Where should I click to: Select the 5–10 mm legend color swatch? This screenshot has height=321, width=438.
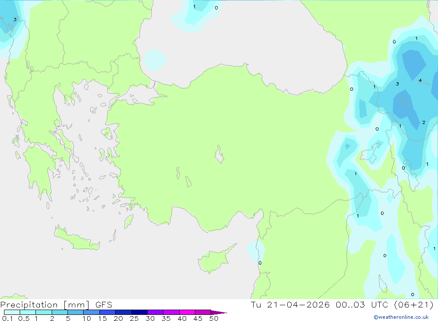click(x=76, y=312)
